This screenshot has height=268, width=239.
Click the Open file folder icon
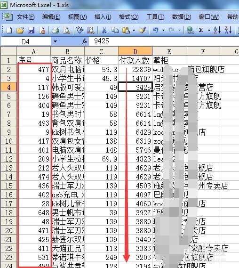20,31
